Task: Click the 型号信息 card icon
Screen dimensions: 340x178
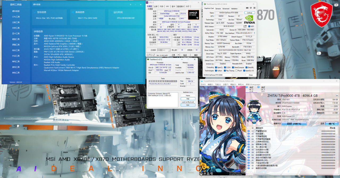Action: (35, 12)
